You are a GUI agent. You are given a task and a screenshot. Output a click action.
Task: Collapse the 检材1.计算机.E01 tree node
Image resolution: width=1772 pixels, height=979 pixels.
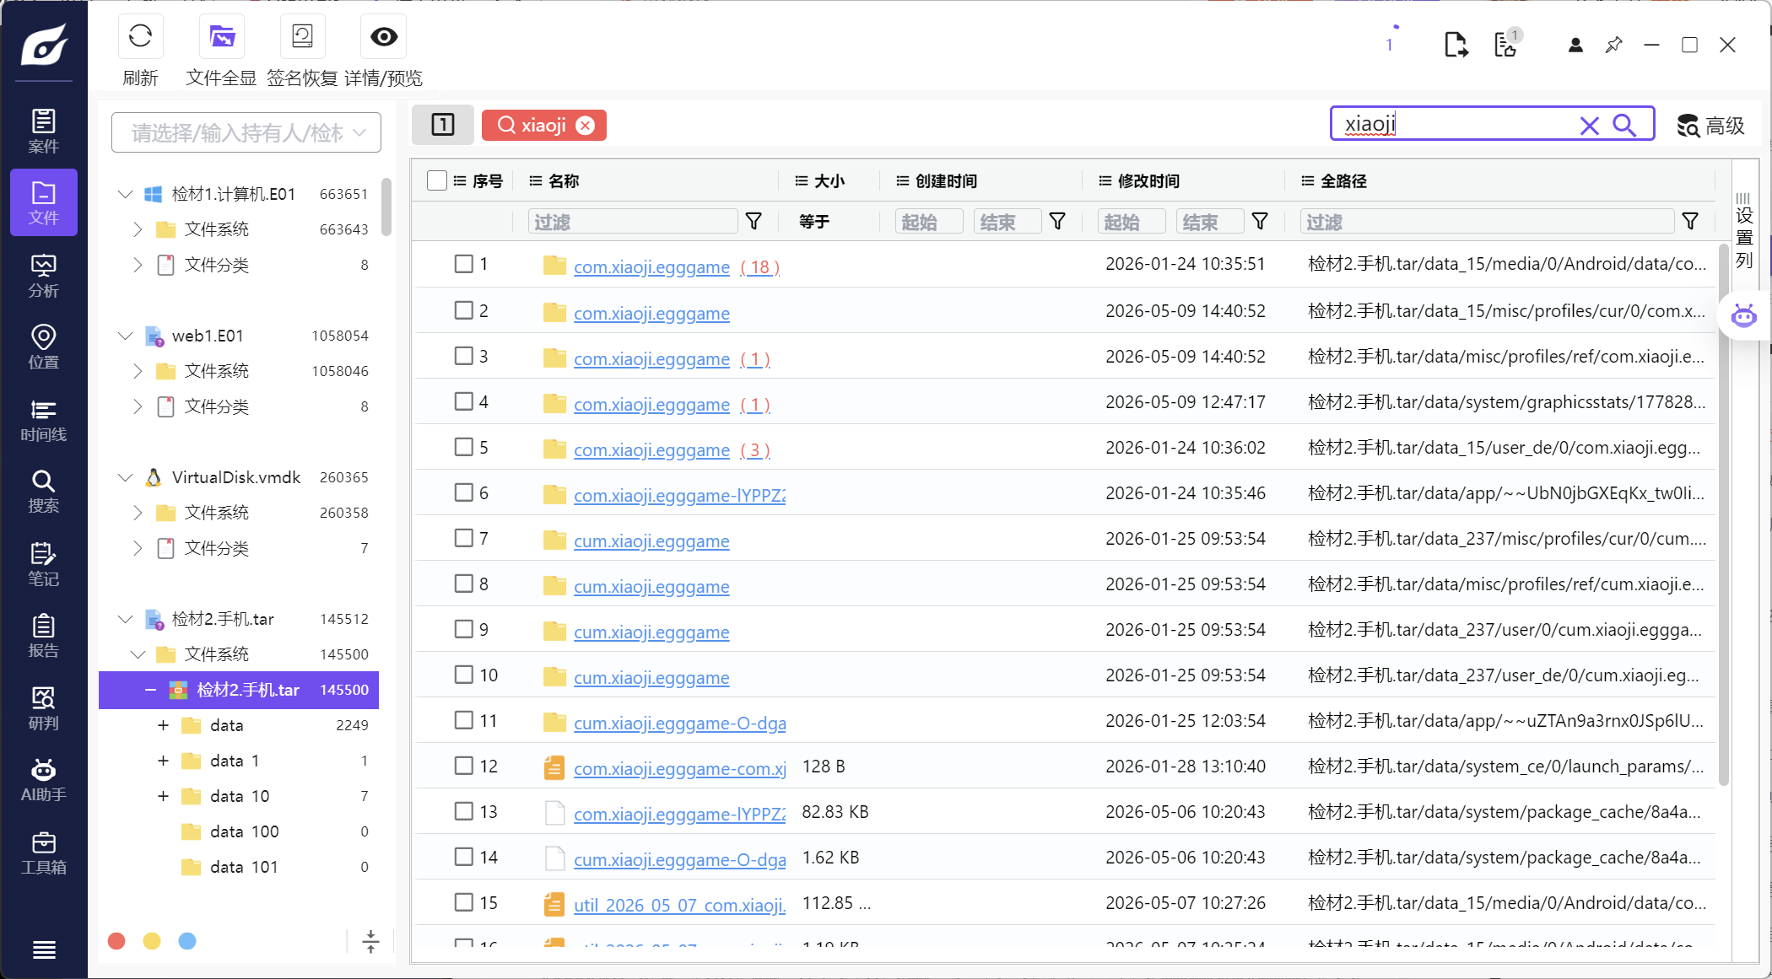point(125,194)
